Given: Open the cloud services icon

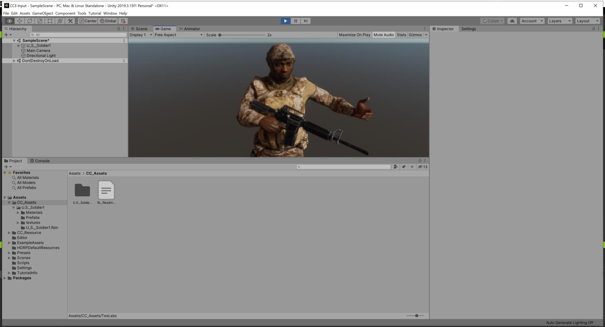Looking at the screenshot, I should [x=512, y=21].
